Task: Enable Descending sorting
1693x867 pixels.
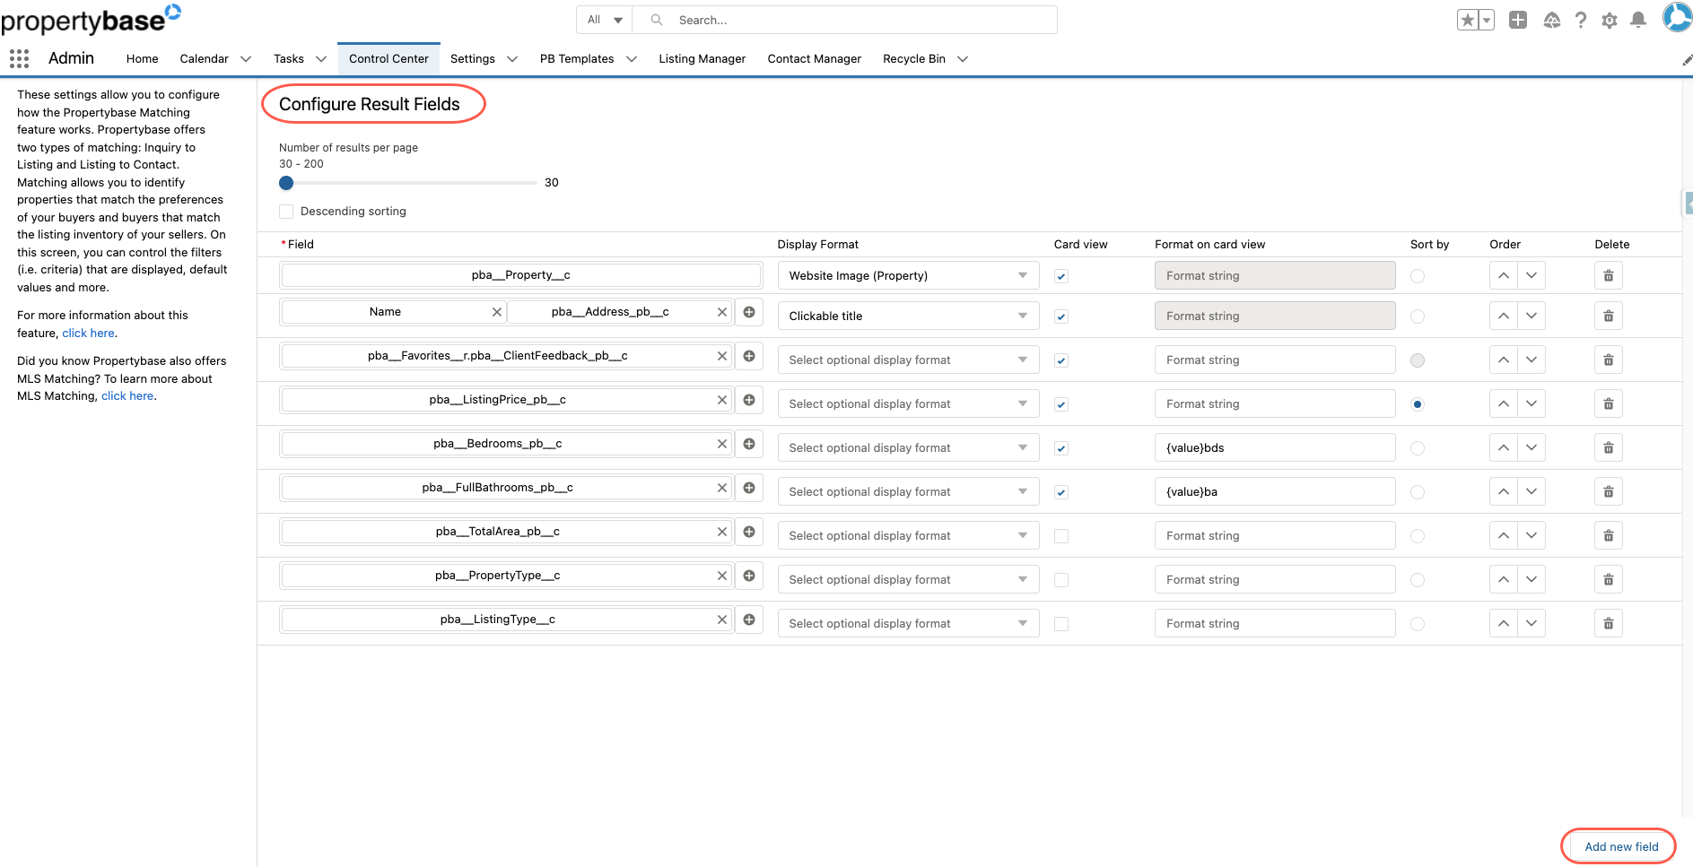Action: click(x=286, y=211)
